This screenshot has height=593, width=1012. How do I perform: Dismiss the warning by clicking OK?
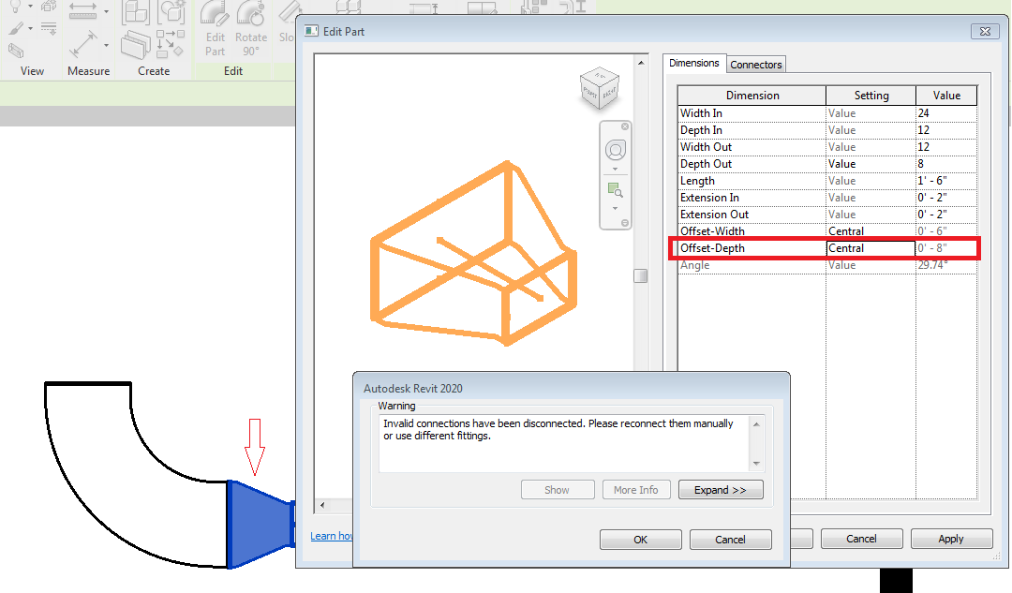(x=640, y=539)
